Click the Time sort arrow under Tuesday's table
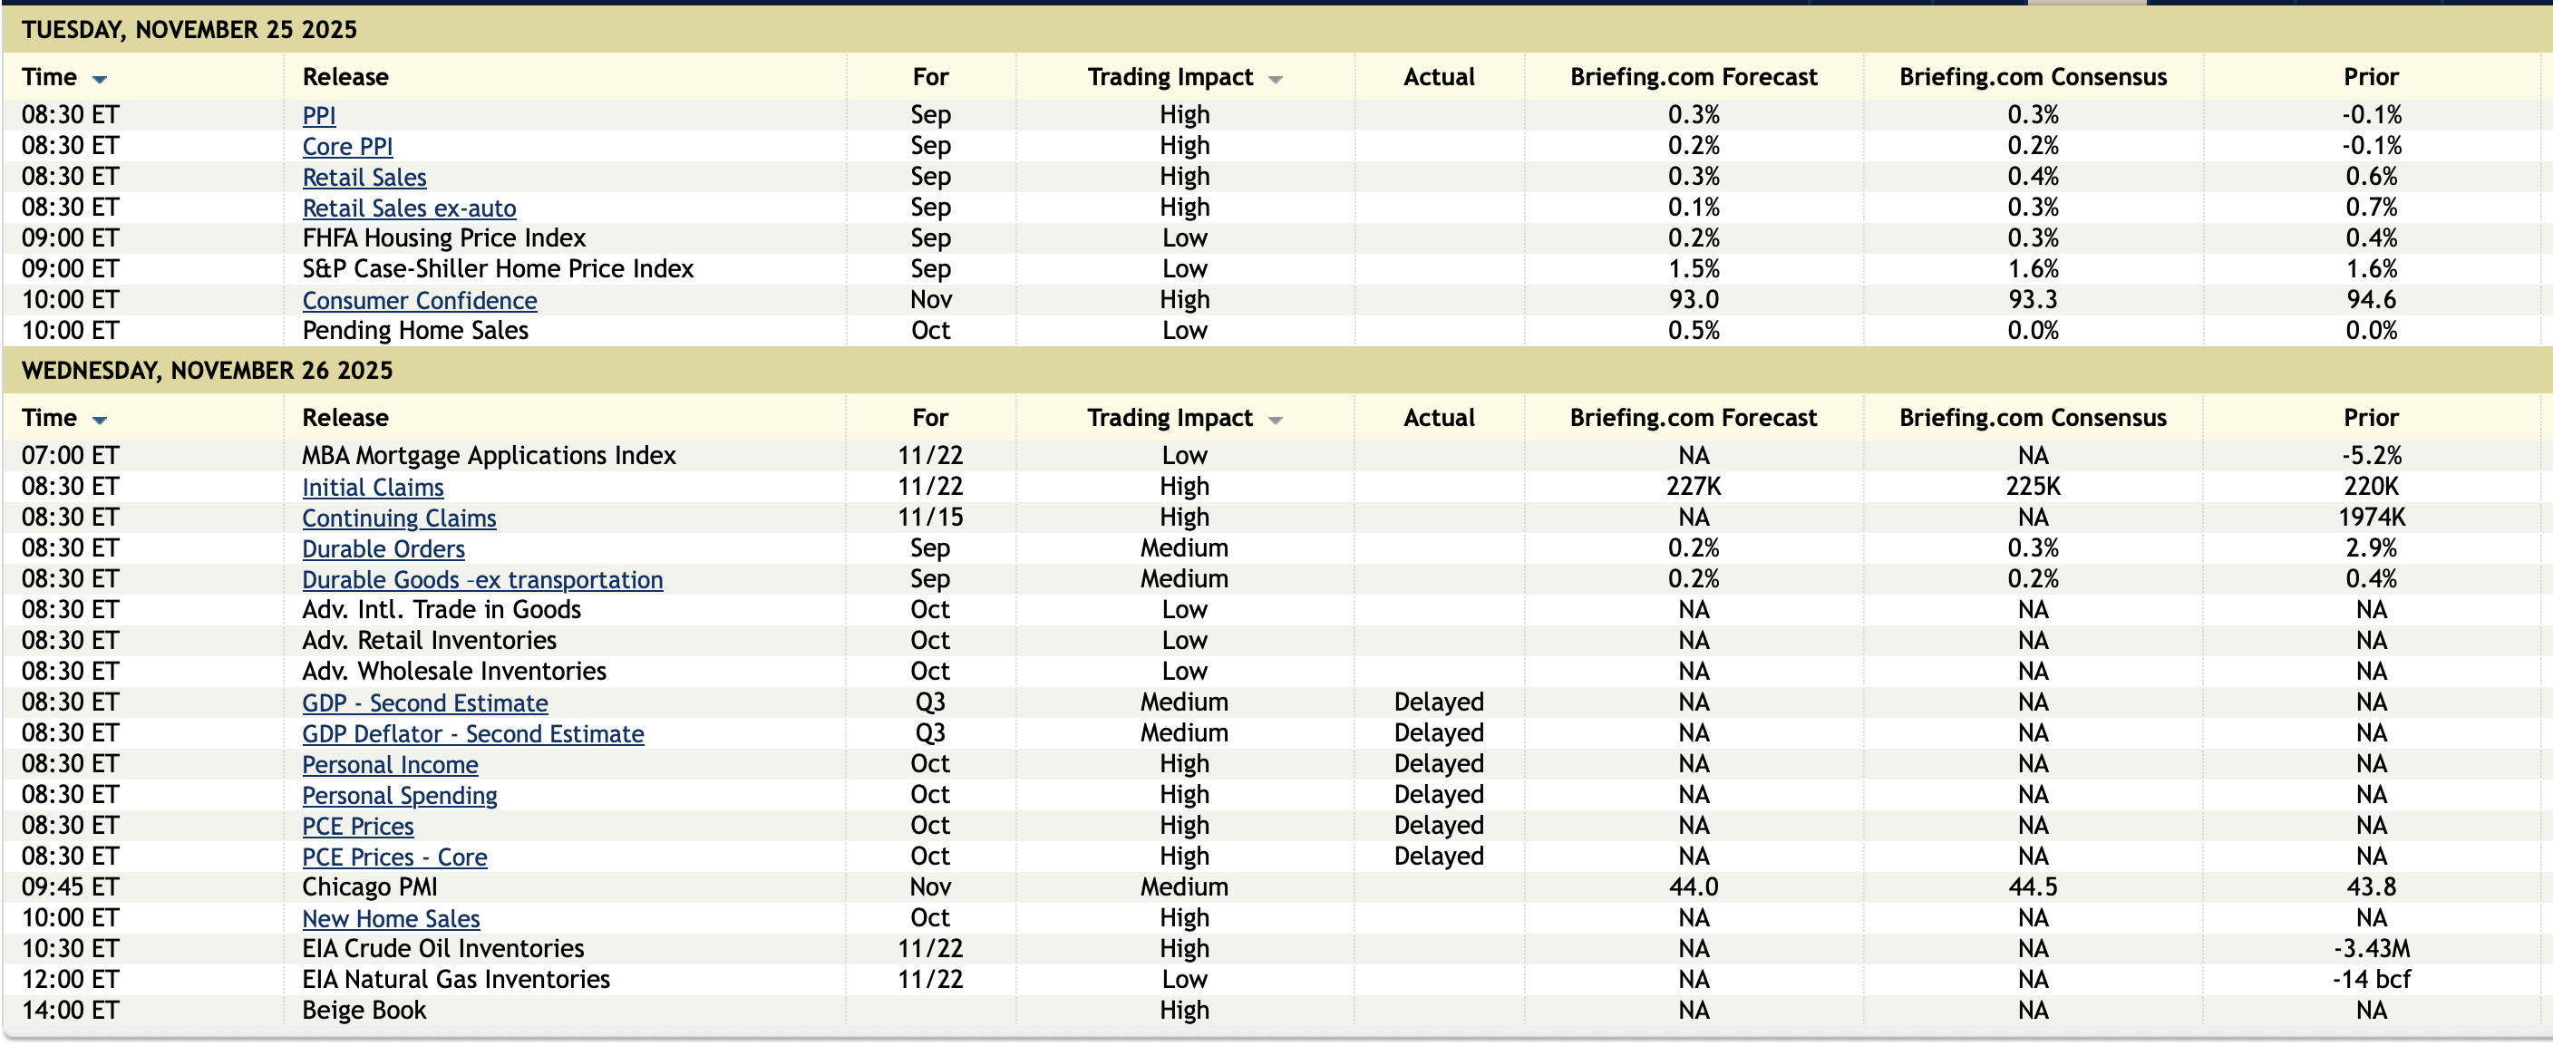This screenshot has height=1046, width=2553. (x=99, y=79)
